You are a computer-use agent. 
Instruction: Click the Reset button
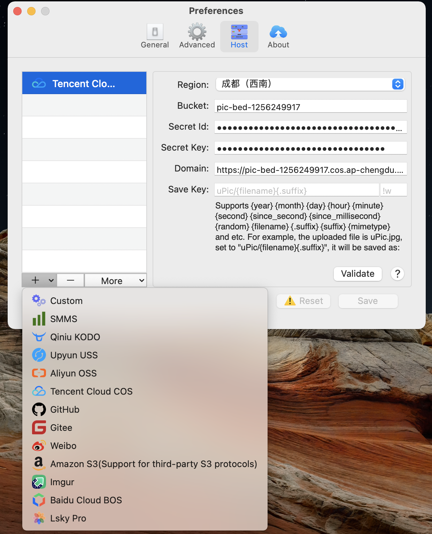tap(303, 301)
